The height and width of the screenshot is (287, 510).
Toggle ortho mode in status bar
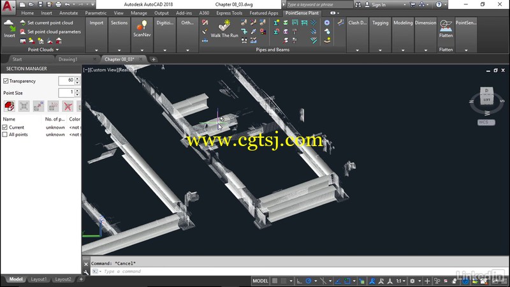(x=299, y=281)
